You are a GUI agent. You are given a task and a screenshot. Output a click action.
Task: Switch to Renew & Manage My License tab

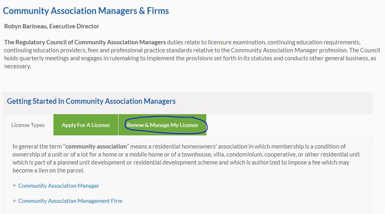[x=162, y=125]
